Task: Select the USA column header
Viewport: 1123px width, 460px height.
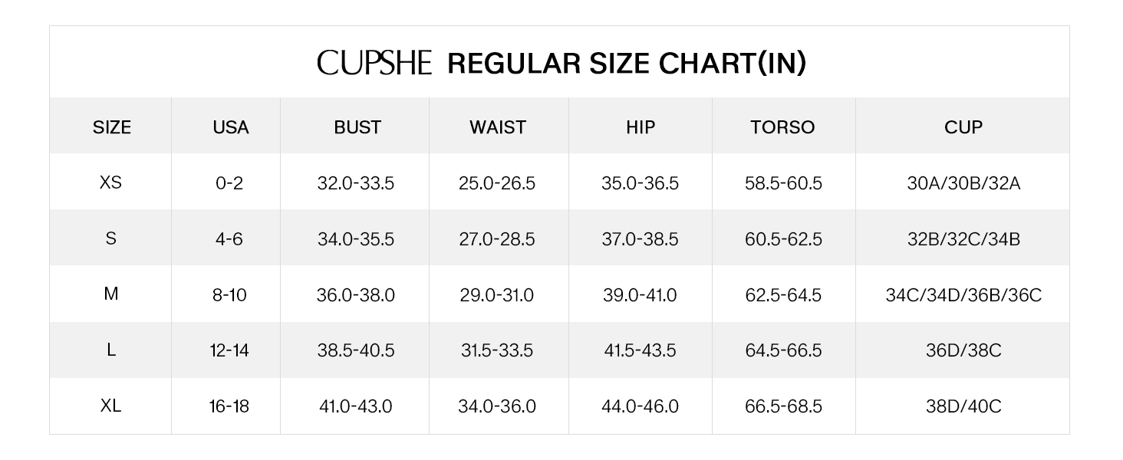Action: pyautogui.click(x=231, y=127)
